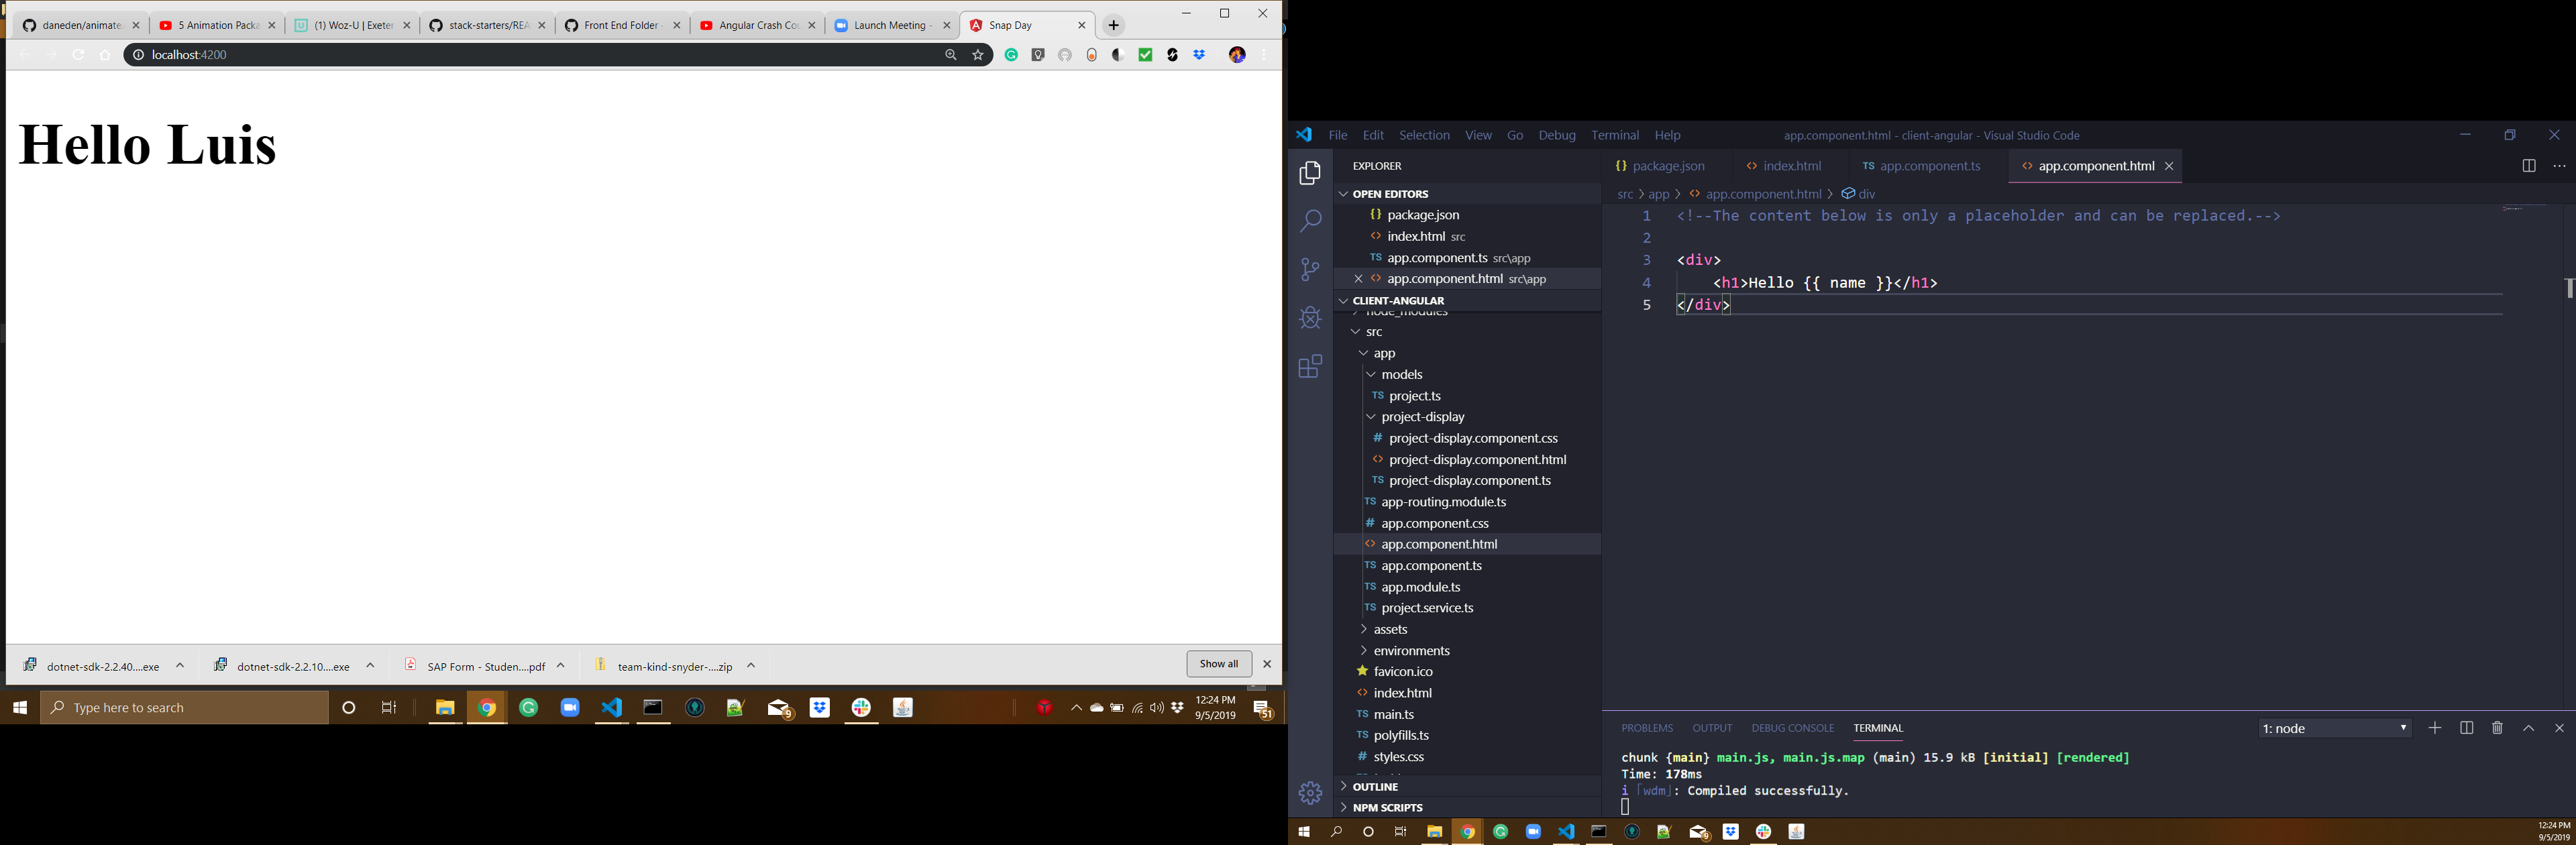Viewport: 2576px width, 845px height.
Task: Open the Search view in the activity bar
Action: coord(1310,220)
